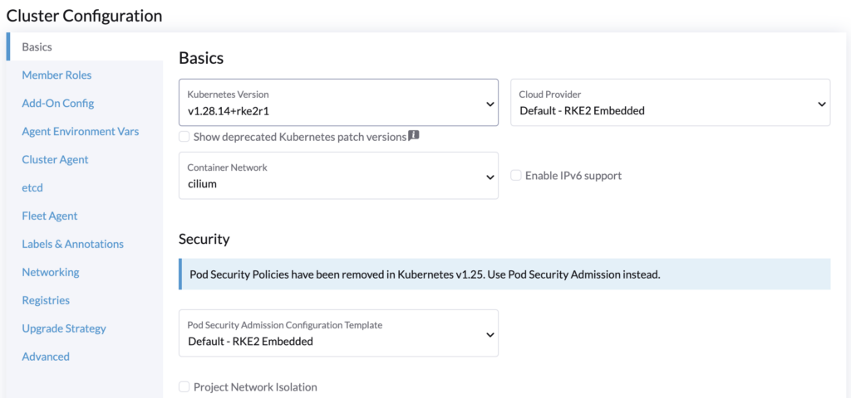Switch to Upgrade Strategy tab
This screenshot has width=851, height=398.
click(64, 328)
